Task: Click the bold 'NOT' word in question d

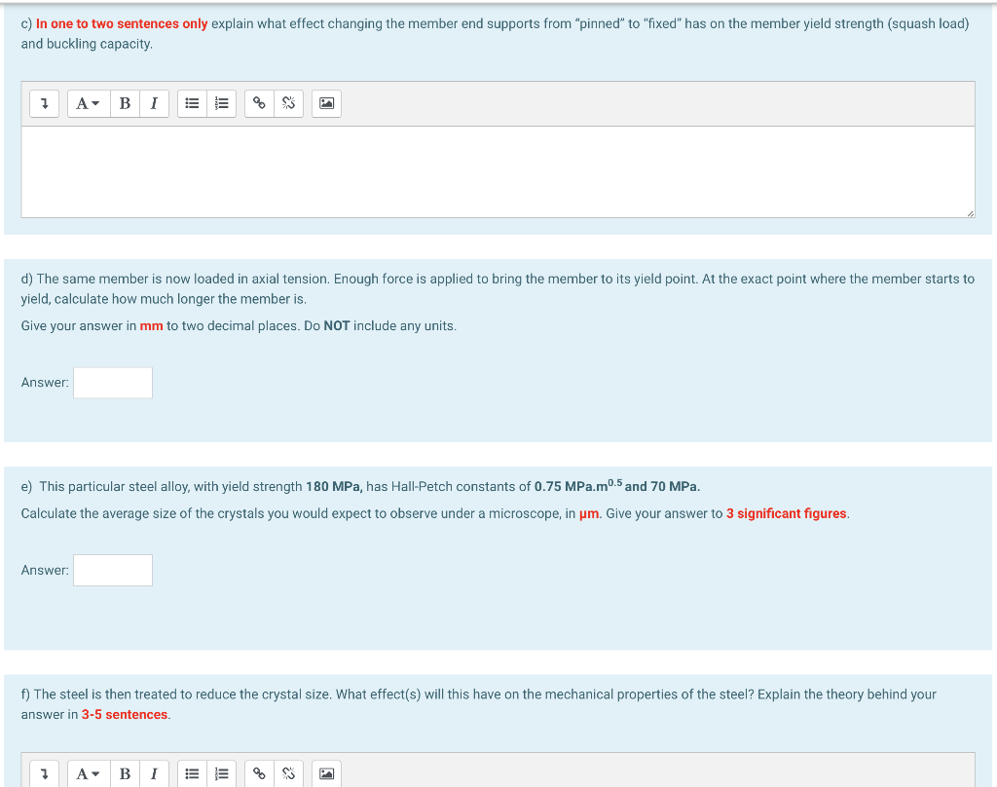Action: click(x=337, y=325)
